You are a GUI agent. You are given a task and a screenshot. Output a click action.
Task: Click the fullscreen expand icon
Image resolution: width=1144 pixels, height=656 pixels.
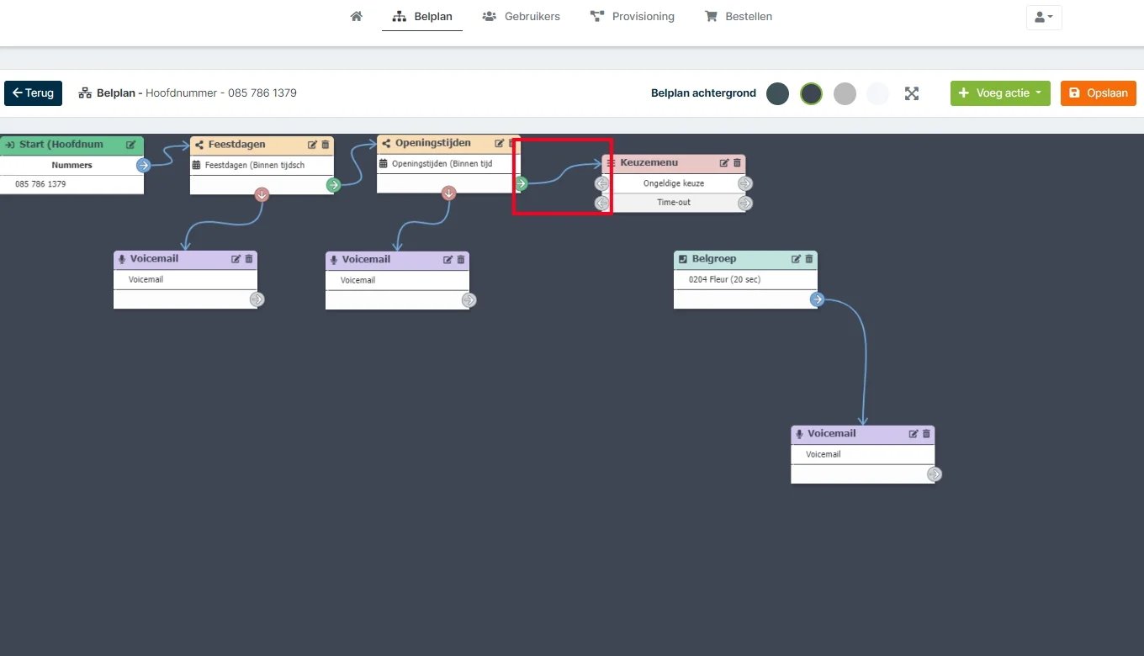[x=912, y=93]
